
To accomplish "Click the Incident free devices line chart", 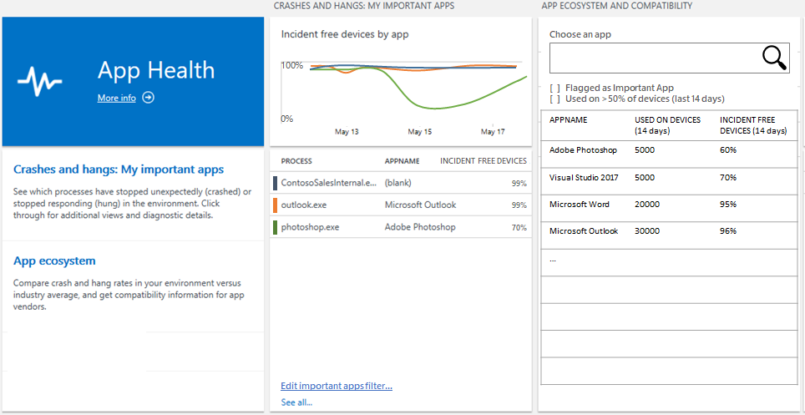I will tap(401, 92).
